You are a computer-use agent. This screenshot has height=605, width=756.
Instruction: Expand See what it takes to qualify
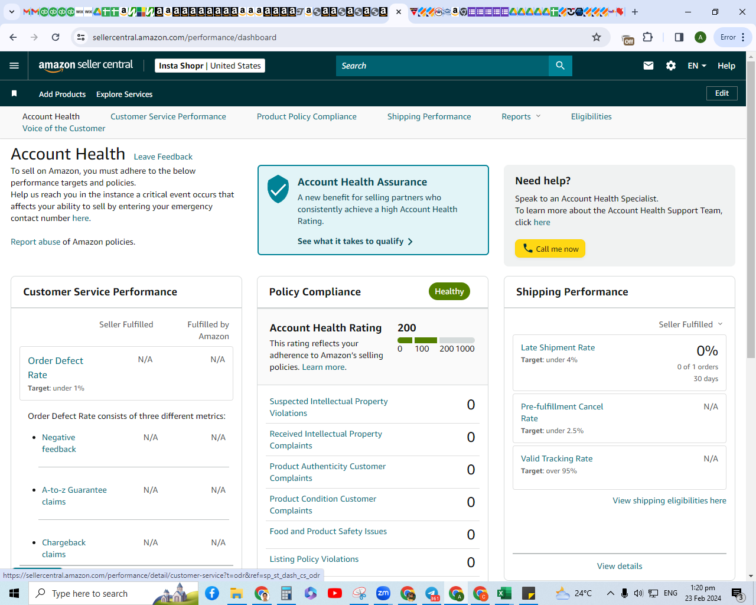tap(355, 241)
